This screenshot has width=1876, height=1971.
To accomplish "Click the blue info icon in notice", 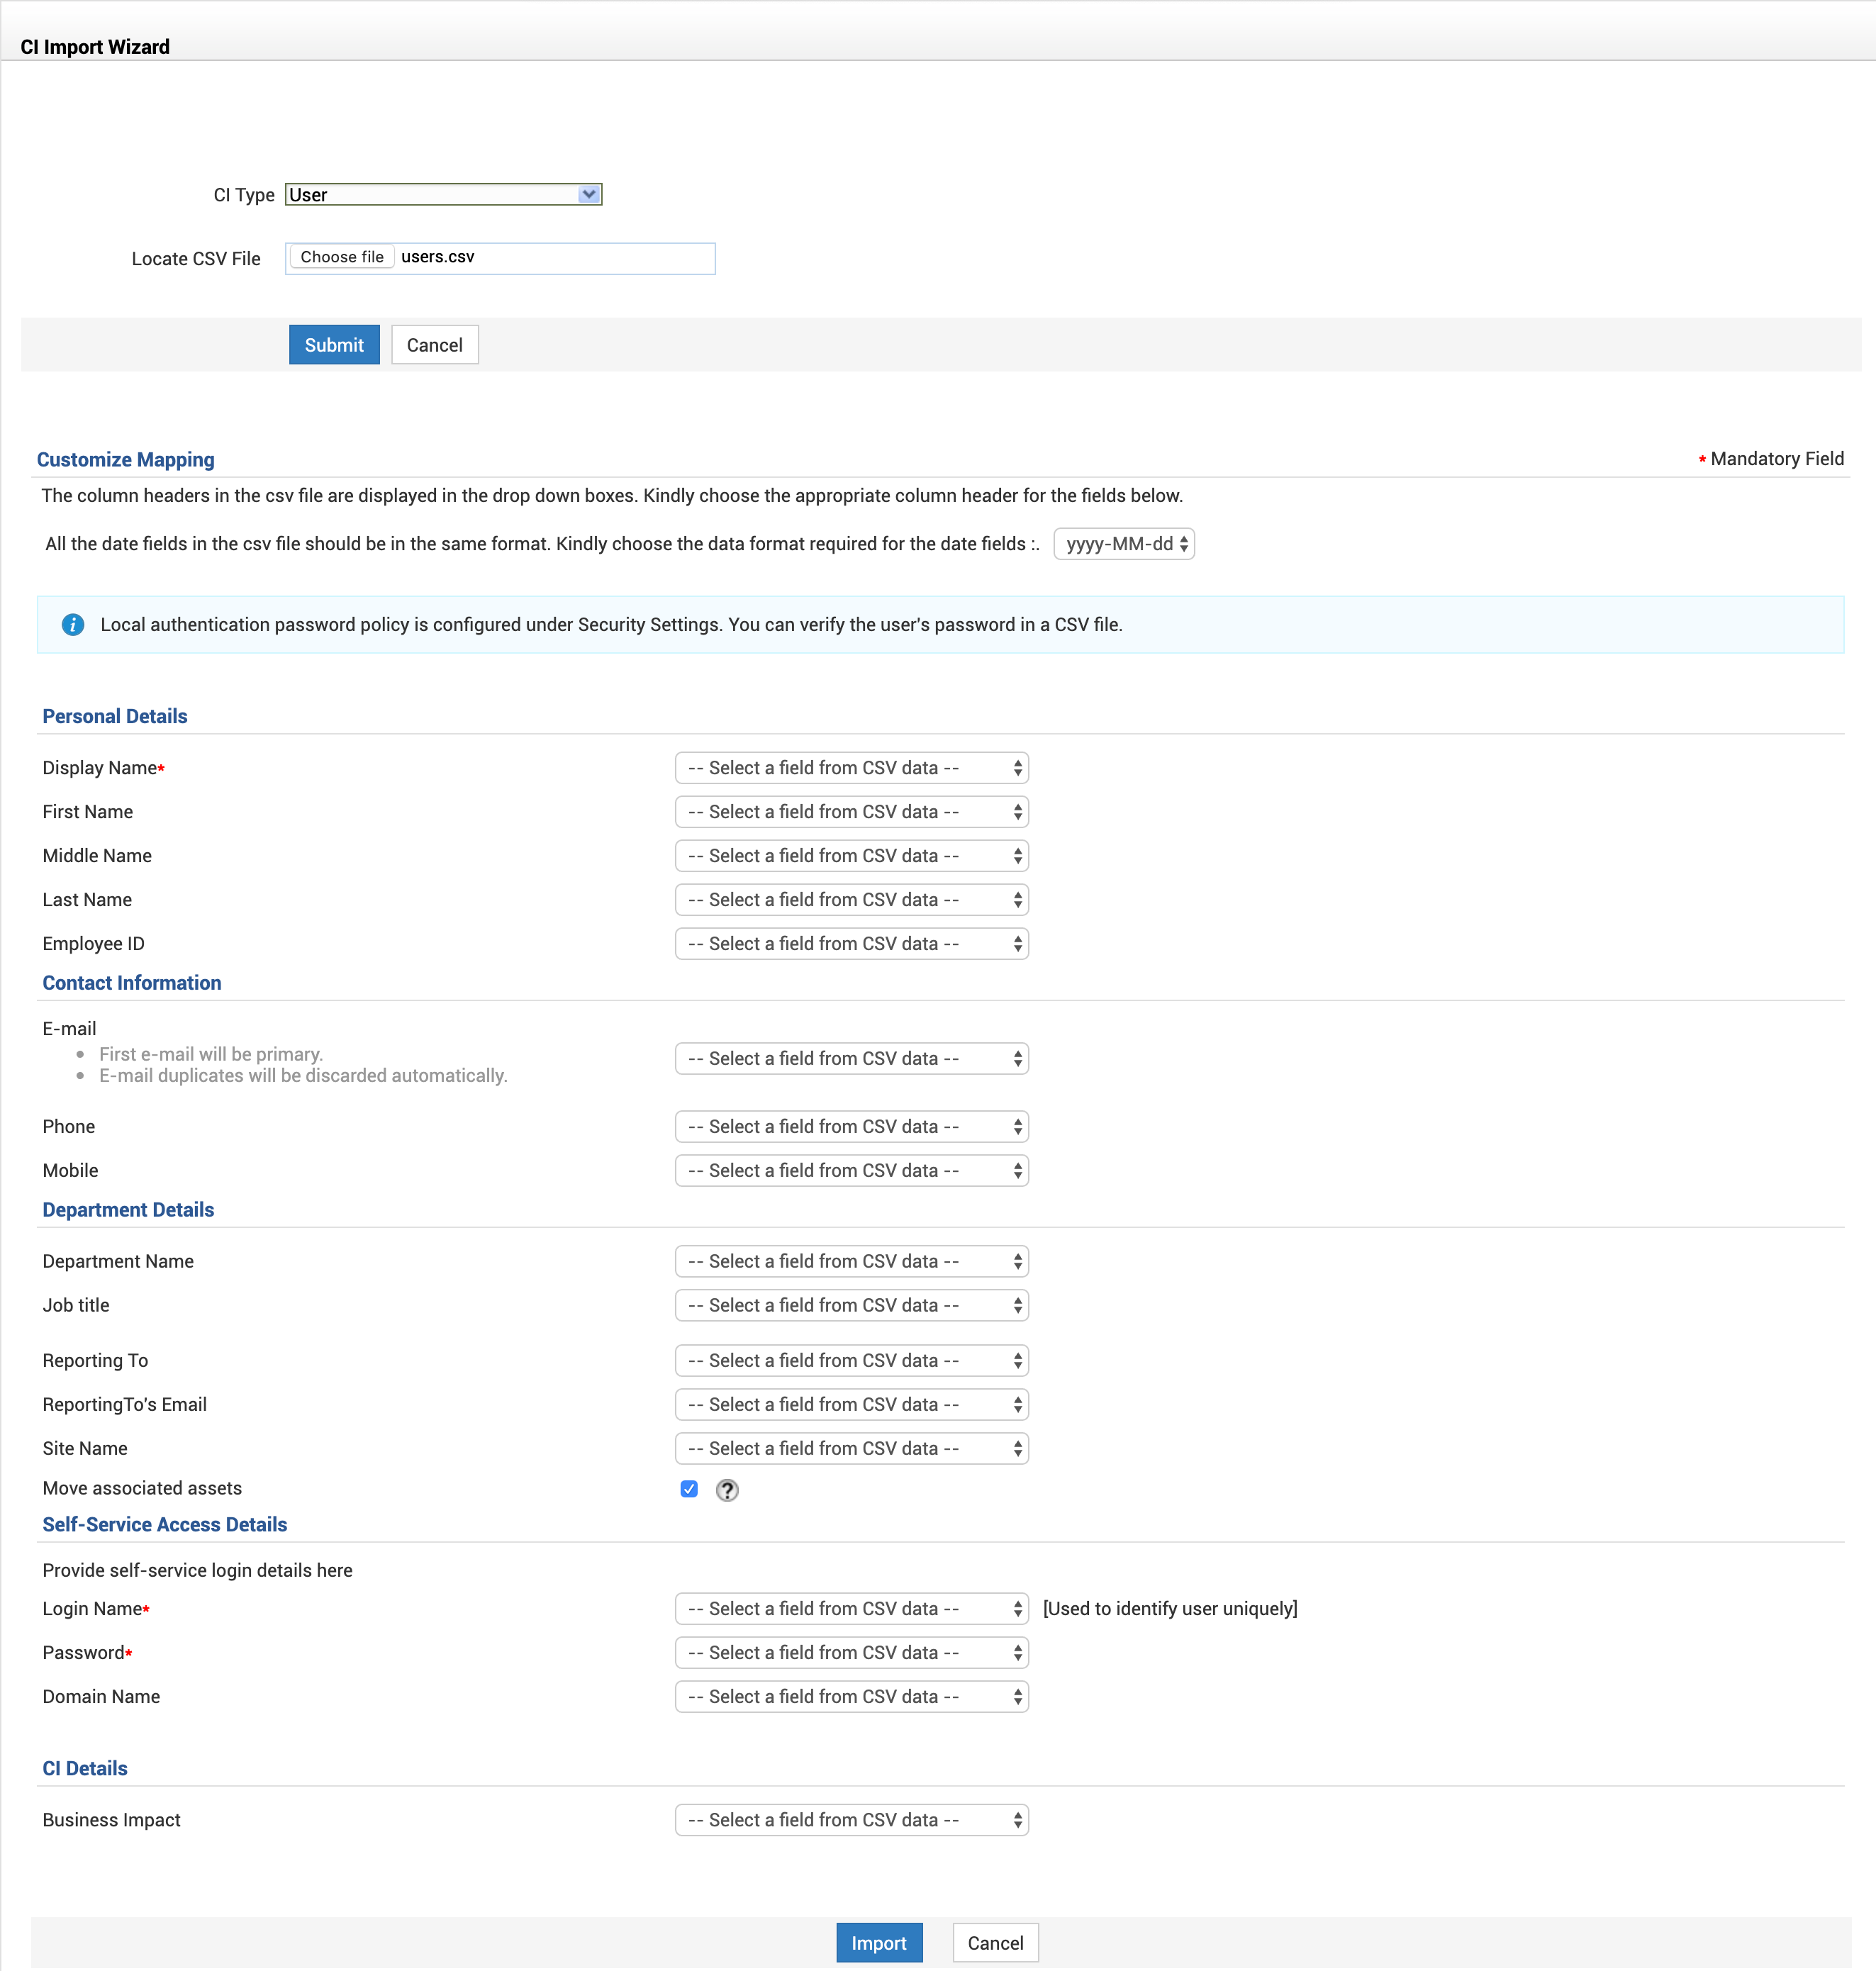I will (73, 624).
